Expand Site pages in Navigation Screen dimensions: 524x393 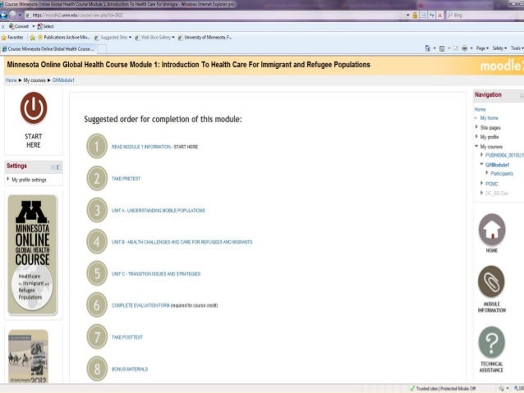(476, 127)
